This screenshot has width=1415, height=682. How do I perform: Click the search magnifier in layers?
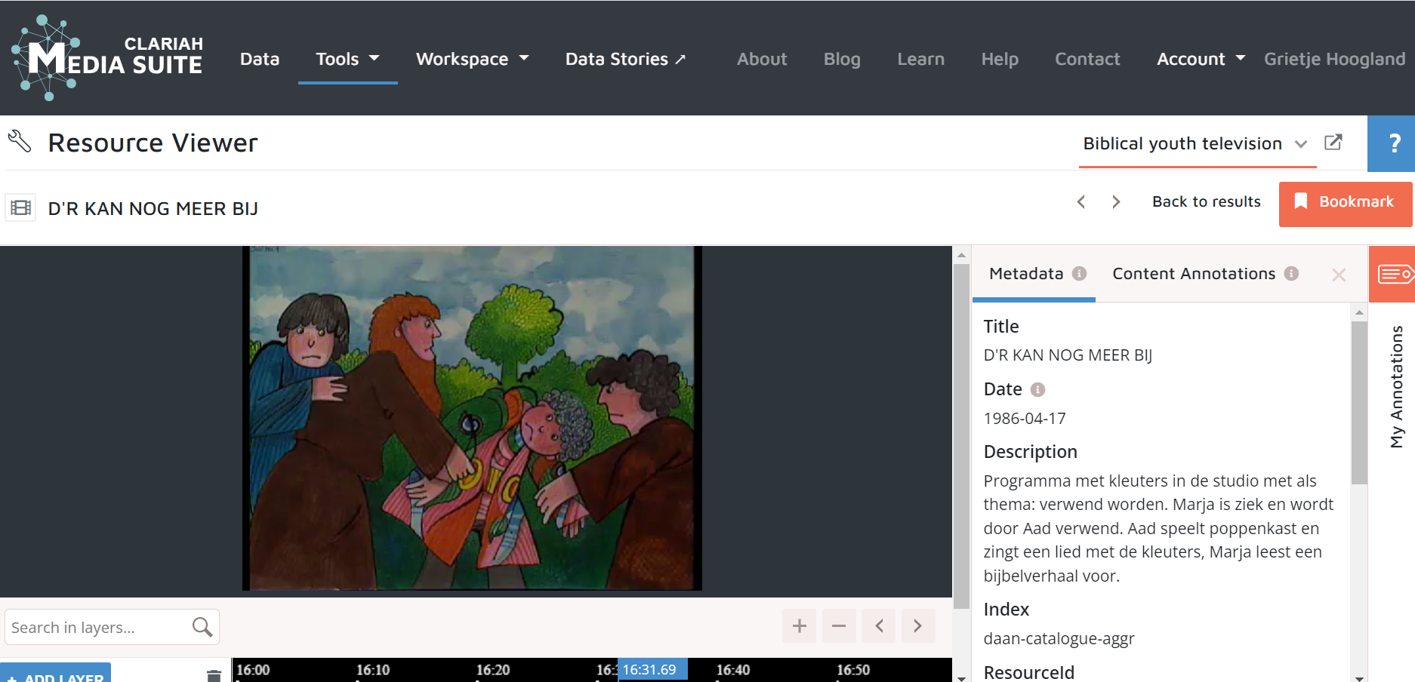click(202, 627)
